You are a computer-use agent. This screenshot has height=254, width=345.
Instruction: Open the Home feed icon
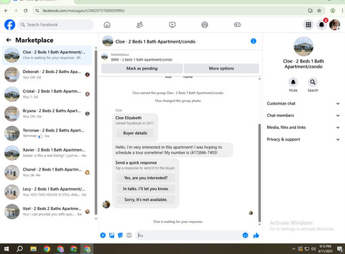click(107, 25)
